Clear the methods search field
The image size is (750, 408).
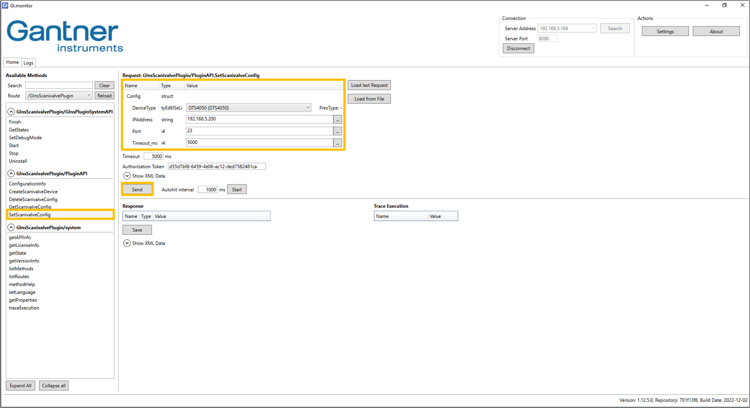pyautogui.click(x=104, y=85)
